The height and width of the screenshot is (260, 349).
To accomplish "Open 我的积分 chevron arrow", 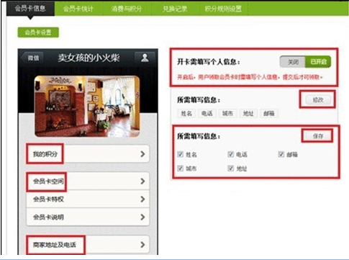I will (x=142, y=154).
